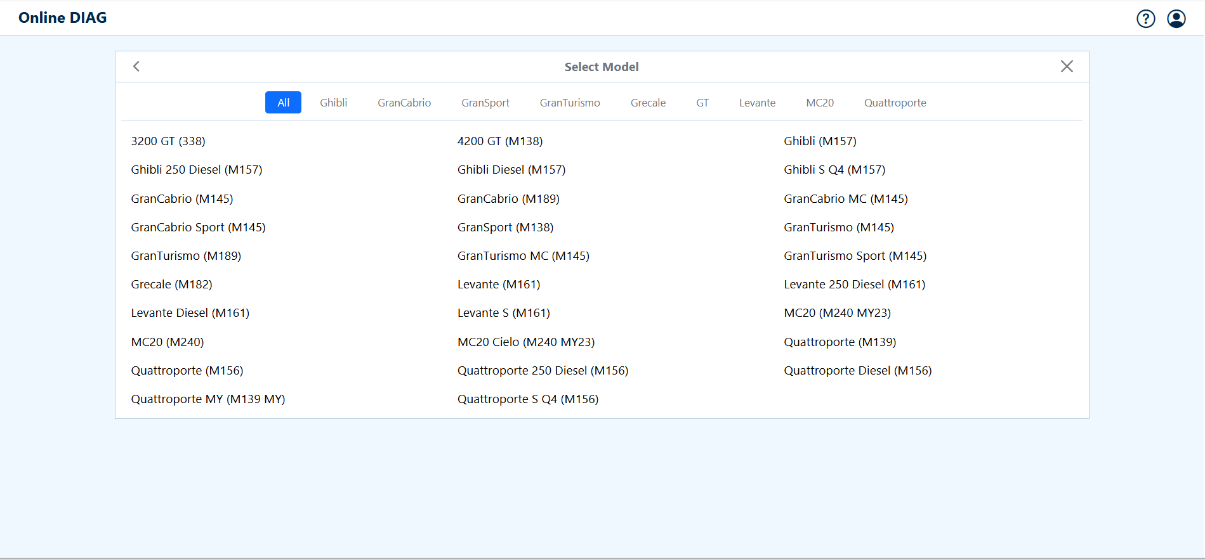This screenshot has height=559, width=1205.
Task: Open the help question mark icon
Action: (x=1145, y=19)
